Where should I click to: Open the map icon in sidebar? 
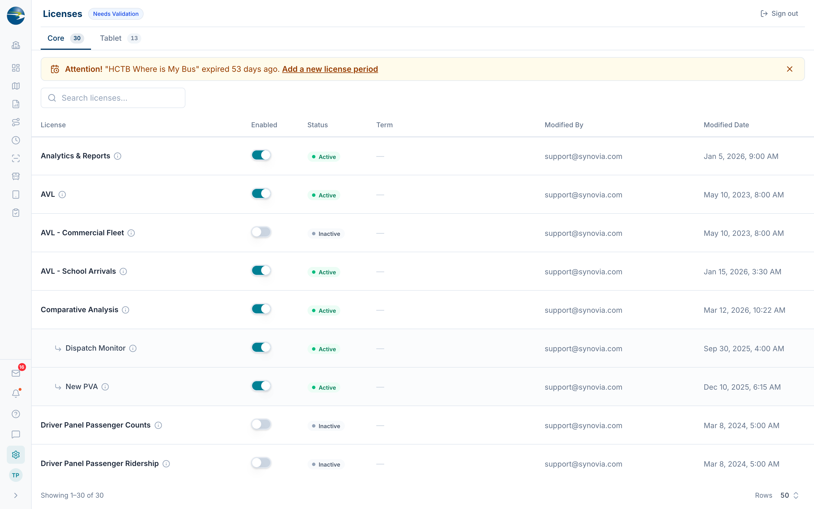click(x=16, y=86)
